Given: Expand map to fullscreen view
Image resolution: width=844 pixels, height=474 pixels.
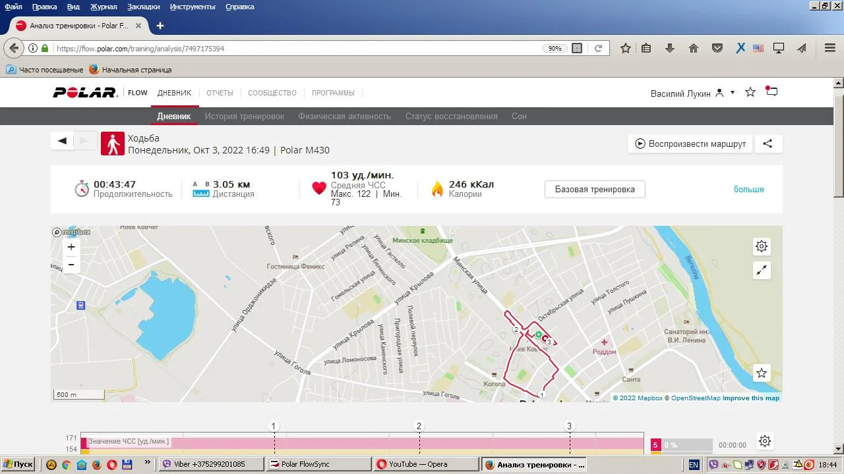Looking at the screenshot, I should 762,270.
